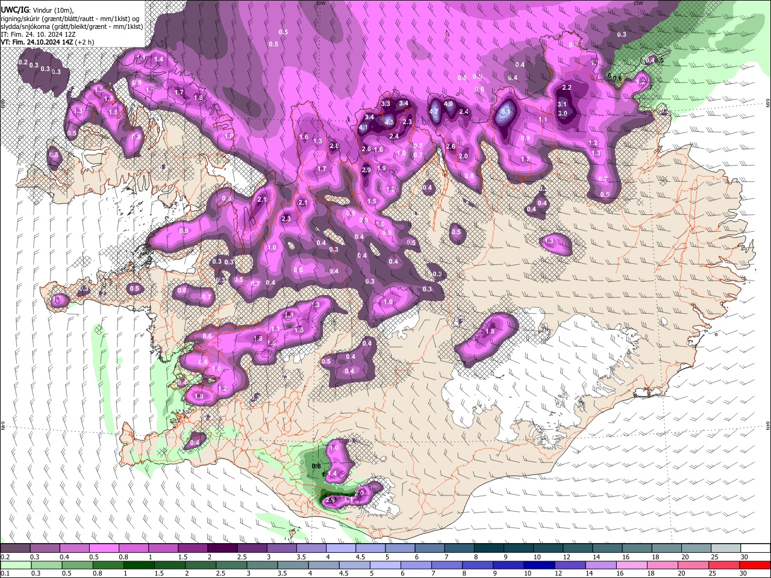The width and height of the screenshot is (771, 578).
Task: Click the '0.2' label under the upper legend row
Action: pyautogui.click(x=4, y=557)
